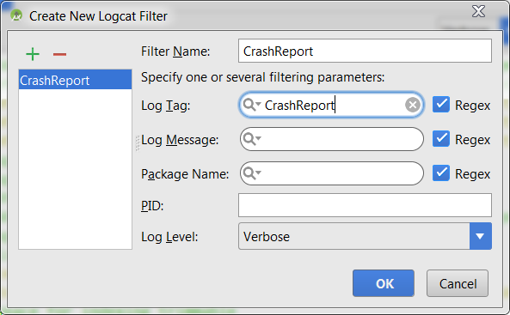Image resolution: width=510 pixels, height=315 pixels.
Task: Open the Log Level dropdown arrow
Action: [x=481, y=236]
